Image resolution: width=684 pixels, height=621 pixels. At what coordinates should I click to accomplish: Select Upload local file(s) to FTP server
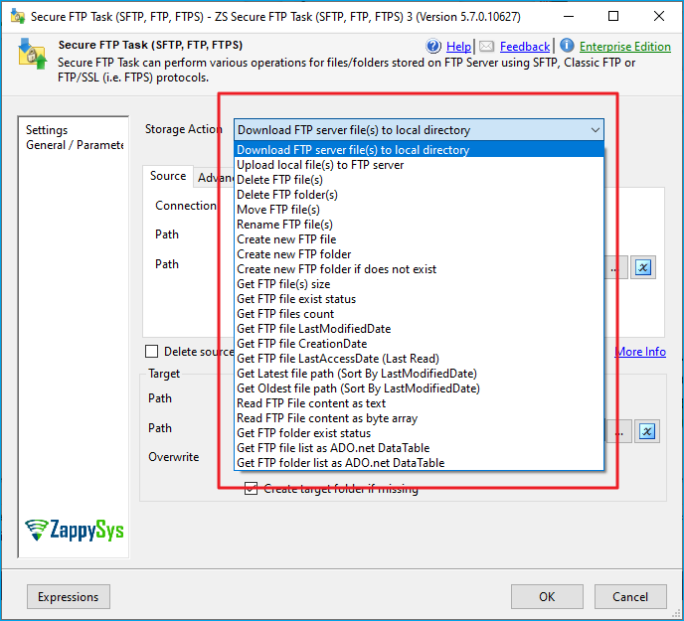click(x=320, y=165)
